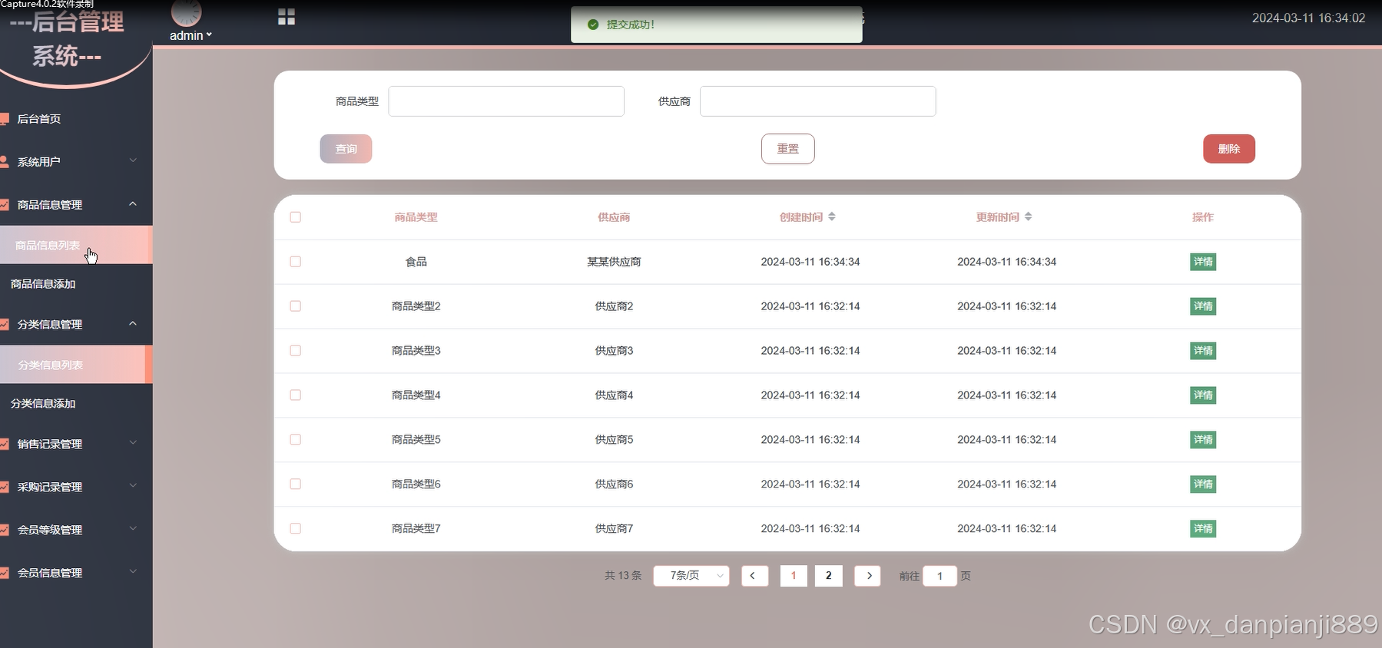Expand the 系统用户 menu chevron

click(x=133, y=160)
